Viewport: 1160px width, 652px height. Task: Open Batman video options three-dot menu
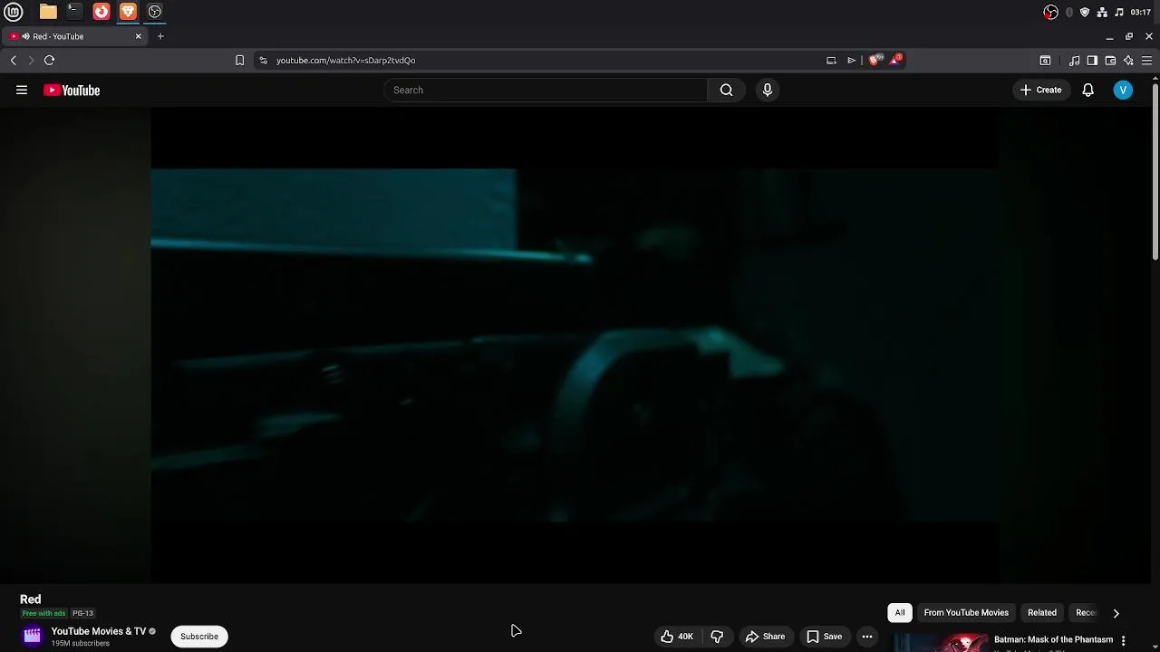pos(1123,640)
